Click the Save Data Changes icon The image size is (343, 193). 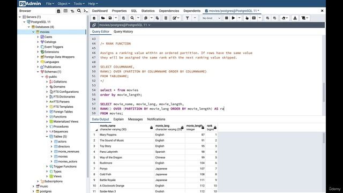click(123, 18)
